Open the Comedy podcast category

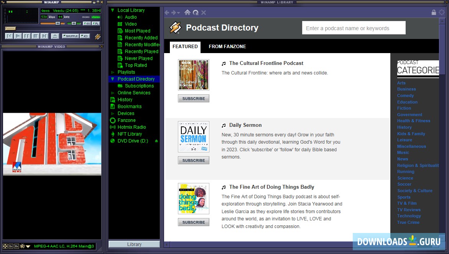pos(405,95)
